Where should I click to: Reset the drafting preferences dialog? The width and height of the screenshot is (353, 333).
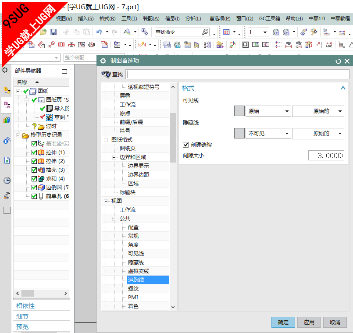click(x=338, y=61)
